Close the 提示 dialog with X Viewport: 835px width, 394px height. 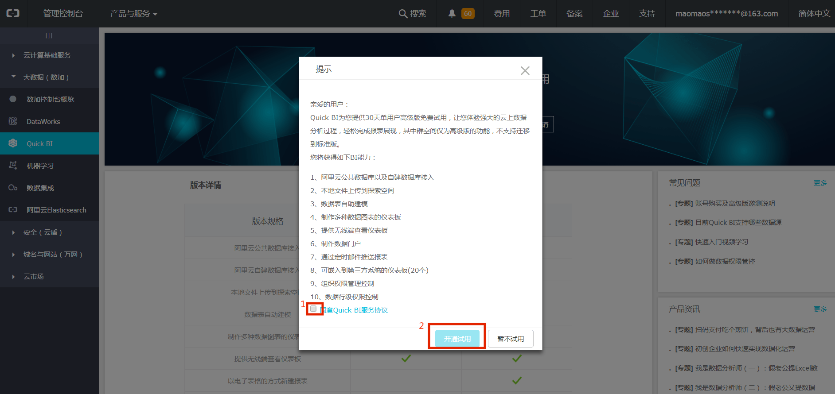(525, 70)
